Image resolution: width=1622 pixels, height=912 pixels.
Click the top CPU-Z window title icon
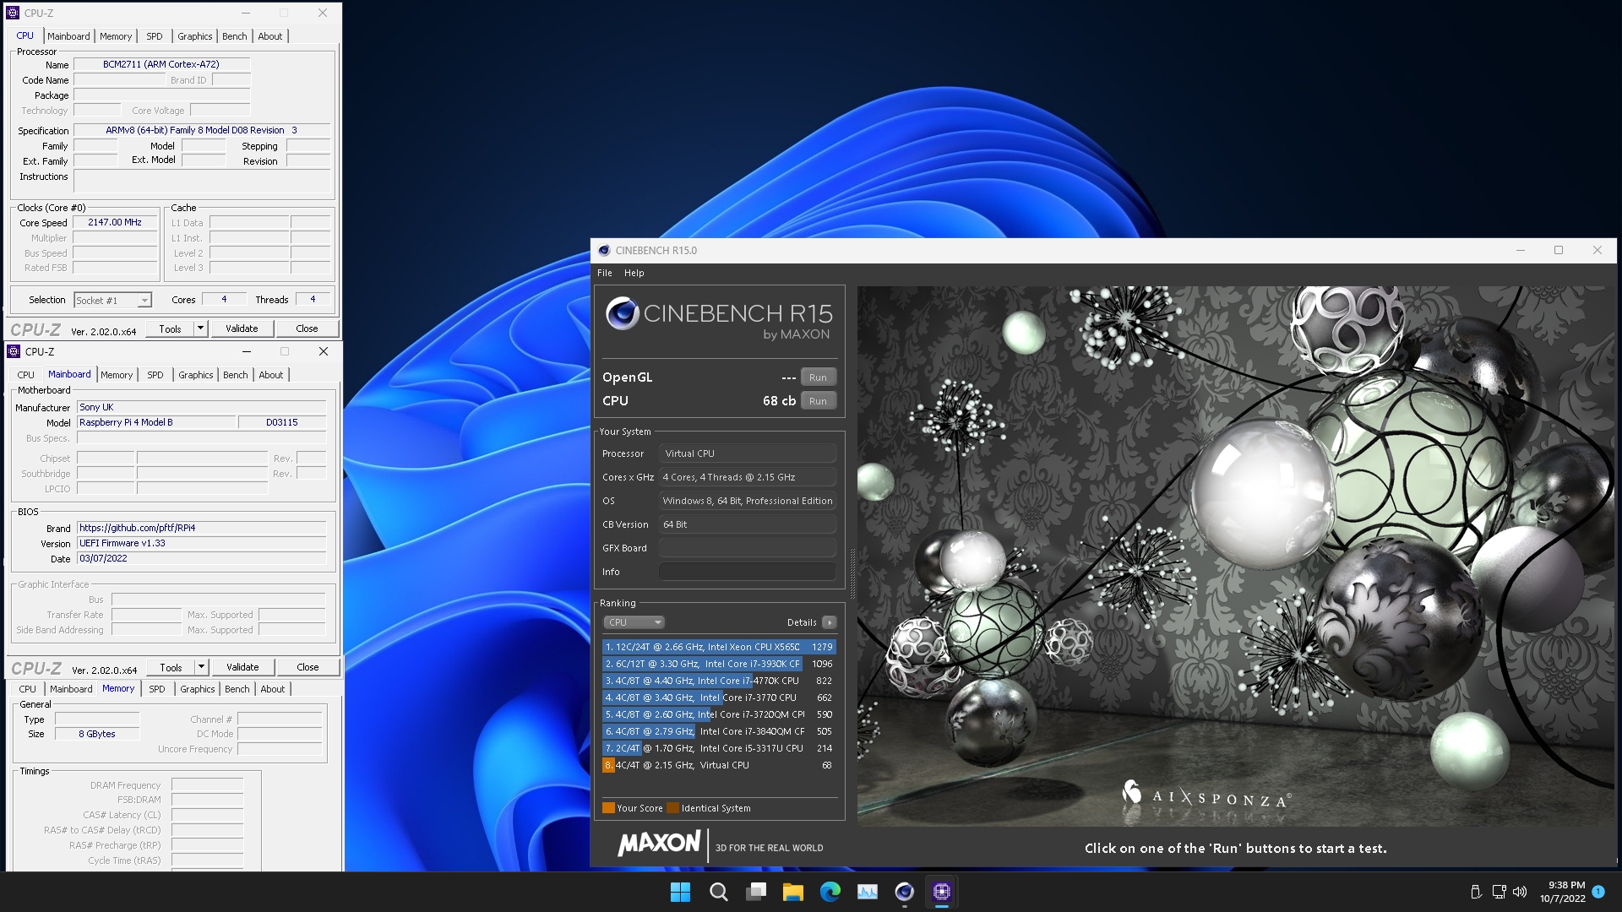point(12,13)
